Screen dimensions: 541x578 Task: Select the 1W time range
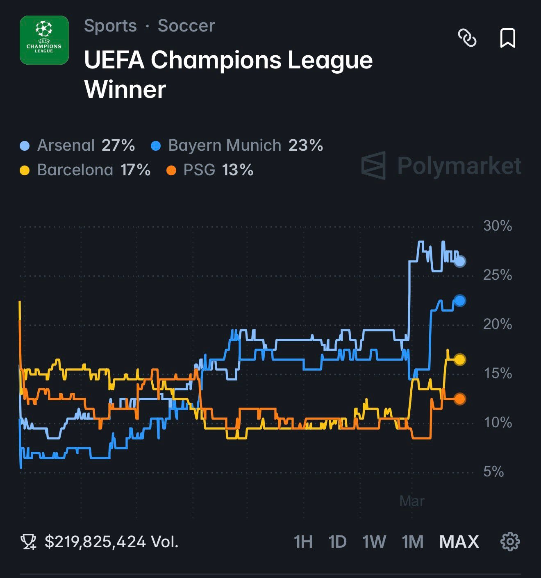374,542
